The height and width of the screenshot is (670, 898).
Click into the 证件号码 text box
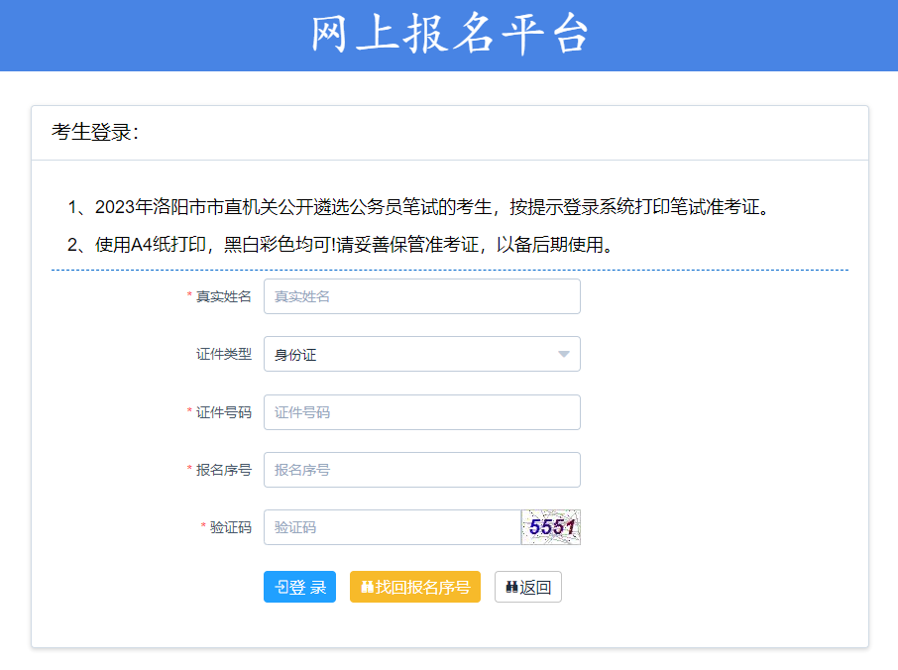pyautogui.click(x=421, y=412)
